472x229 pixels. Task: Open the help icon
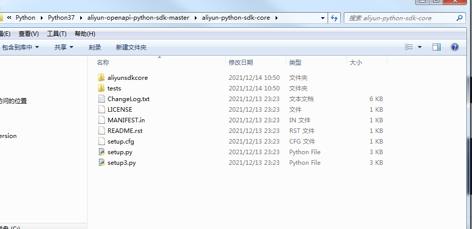click(455, 47)
